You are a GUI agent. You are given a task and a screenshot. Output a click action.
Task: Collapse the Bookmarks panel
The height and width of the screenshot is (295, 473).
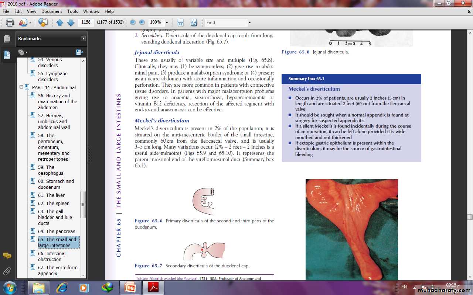pyautogui.click(x=83, y=39)
